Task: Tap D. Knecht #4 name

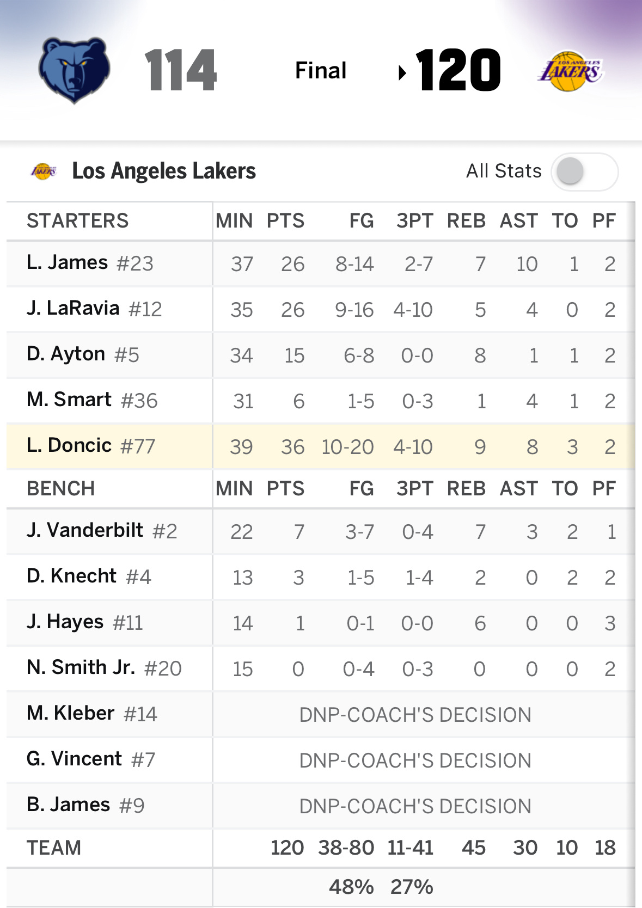Action: click(x=89, y=577)
